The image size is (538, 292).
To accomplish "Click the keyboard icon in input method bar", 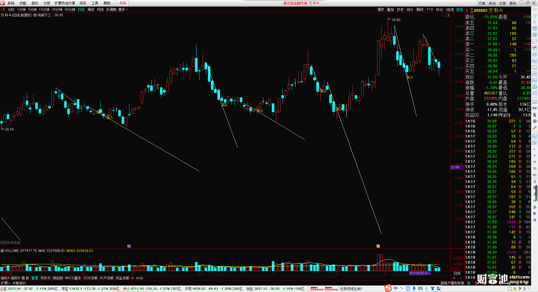I will pyautogui.click(x=420, y=288).
